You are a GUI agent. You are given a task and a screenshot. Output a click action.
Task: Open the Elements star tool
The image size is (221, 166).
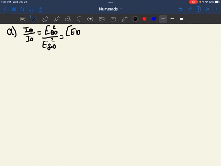pyautogui.click(x=90, y=19)
